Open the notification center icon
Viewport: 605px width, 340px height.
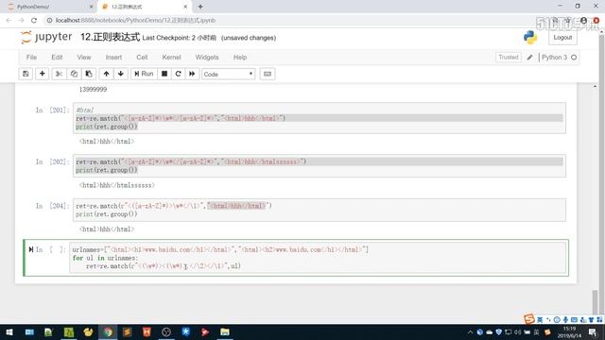[593, 331]
